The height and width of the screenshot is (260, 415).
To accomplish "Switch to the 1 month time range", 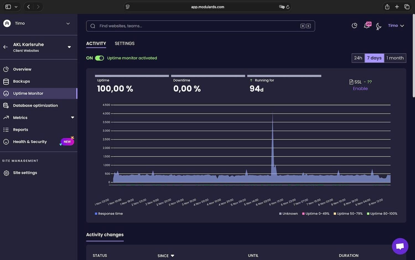I will (x=395, y=58).
